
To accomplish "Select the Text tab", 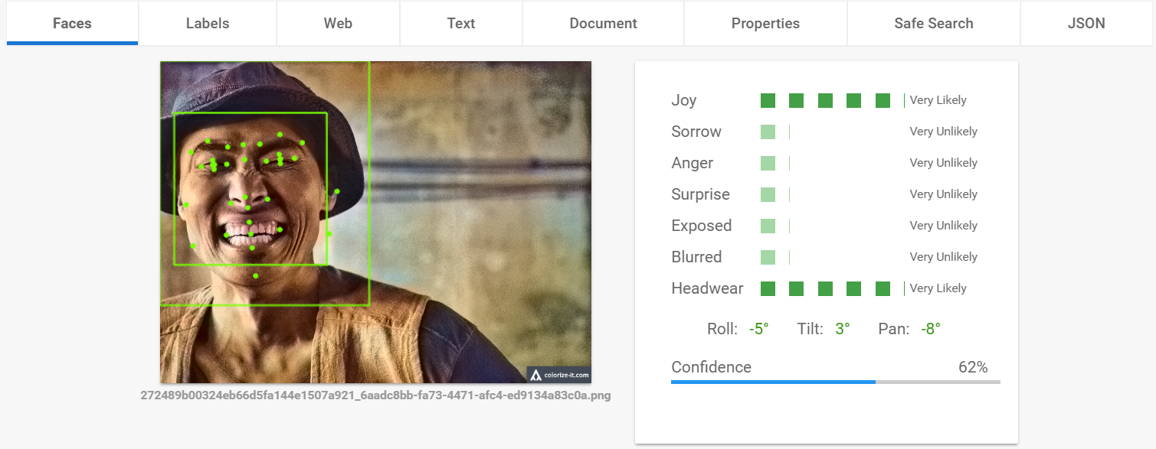I will pyautogui.click(x=461, y=23).
